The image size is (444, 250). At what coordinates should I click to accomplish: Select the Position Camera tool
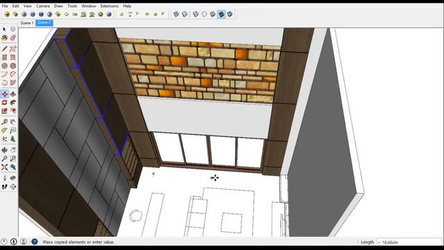click(4, 178)
